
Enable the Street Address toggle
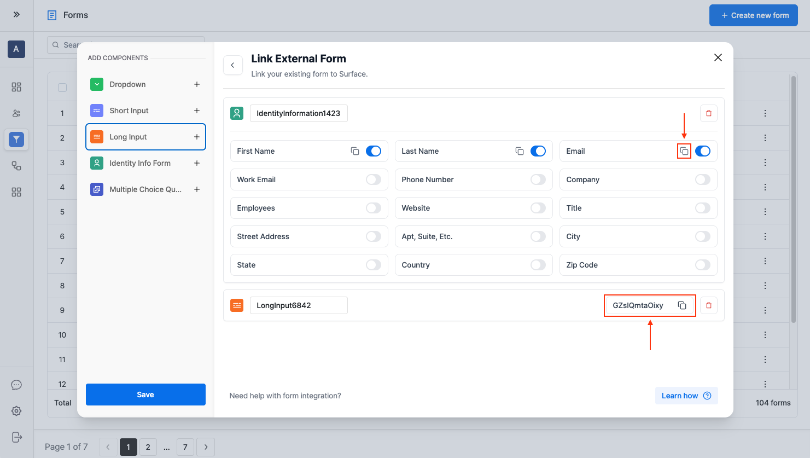[374, 236]
